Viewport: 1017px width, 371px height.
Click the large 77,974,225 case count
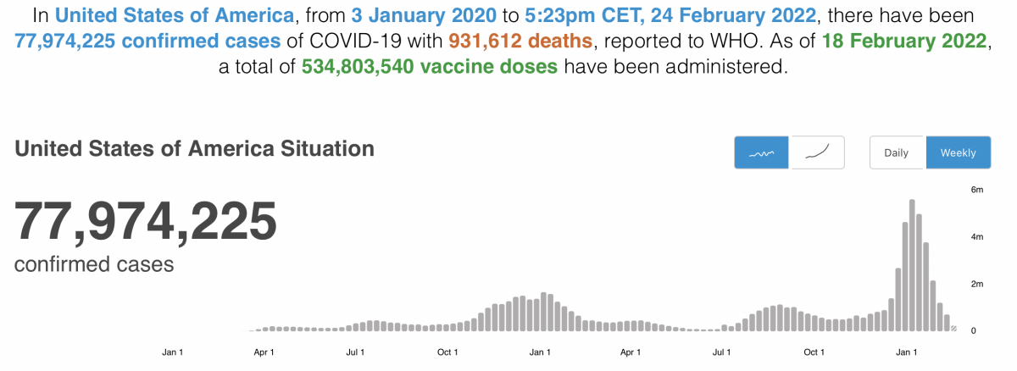146,221
